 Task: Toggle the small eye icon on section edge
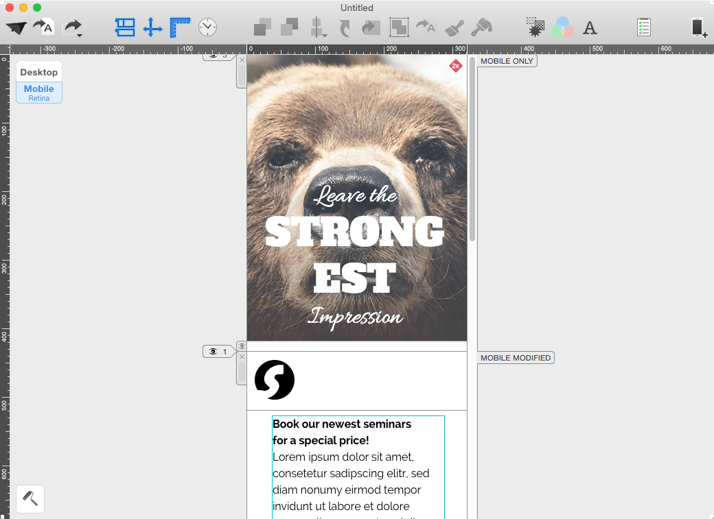[x=242, y=346]
